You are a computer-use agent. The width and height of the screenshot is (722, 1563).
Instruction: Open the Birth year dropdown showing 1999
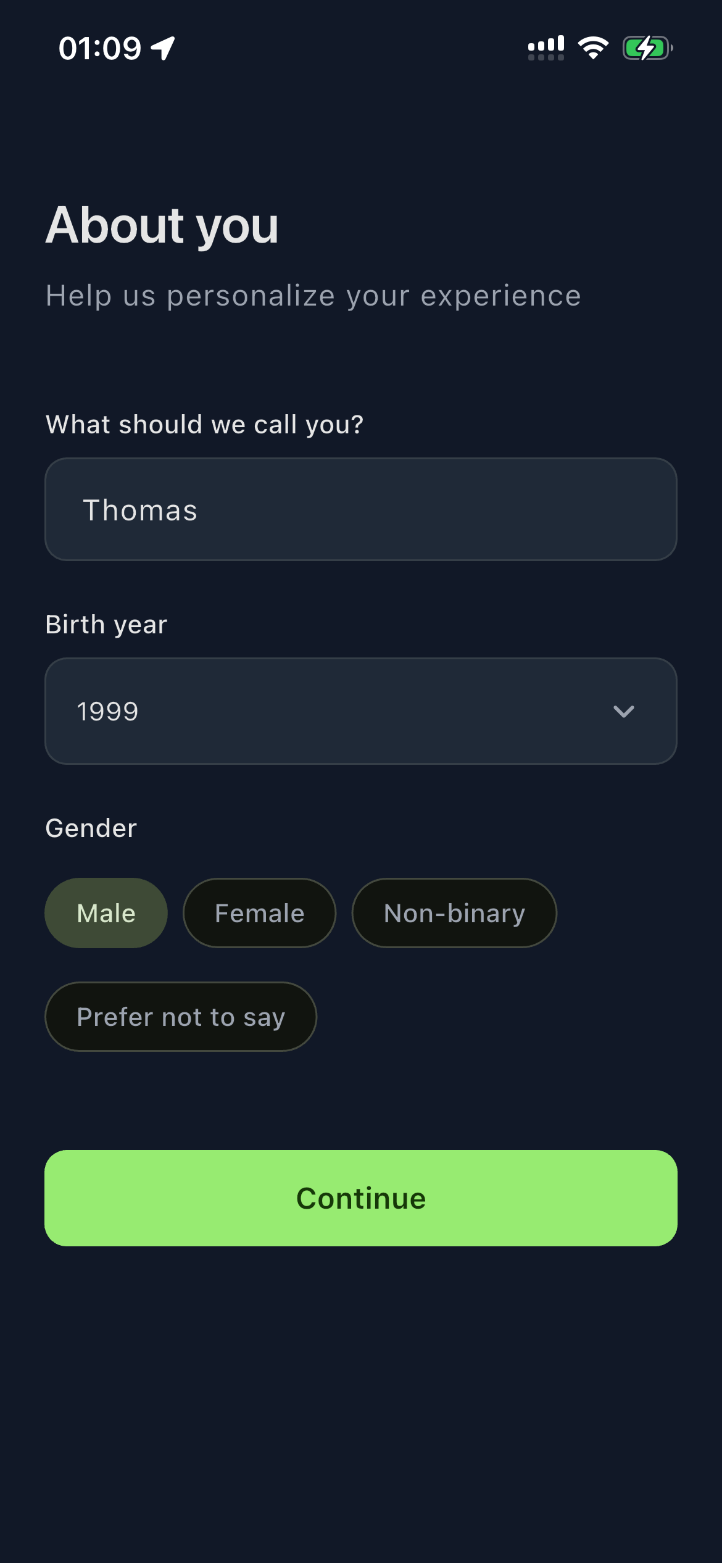coord(361,711)
